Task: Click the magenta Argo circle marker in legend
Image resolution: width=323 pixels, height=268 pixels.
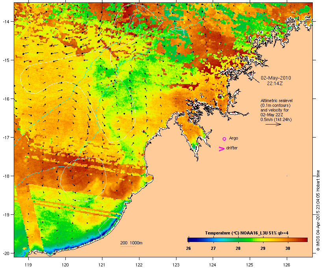Action: pos(225,139)
